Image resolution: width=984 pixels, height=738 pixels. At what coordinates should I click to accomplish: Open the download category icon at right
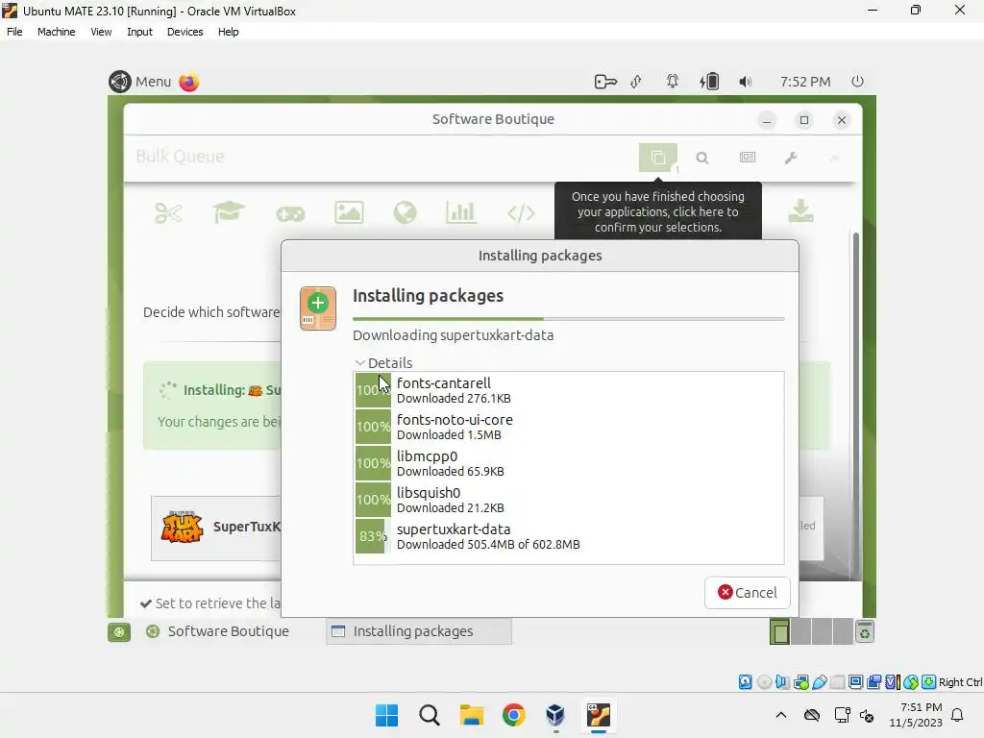point(800,211)
